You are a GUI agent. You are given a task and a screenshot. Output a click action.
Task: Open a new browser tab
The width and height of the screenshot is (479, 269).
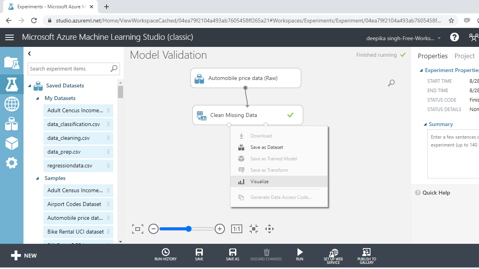click(x=107, y=7)
